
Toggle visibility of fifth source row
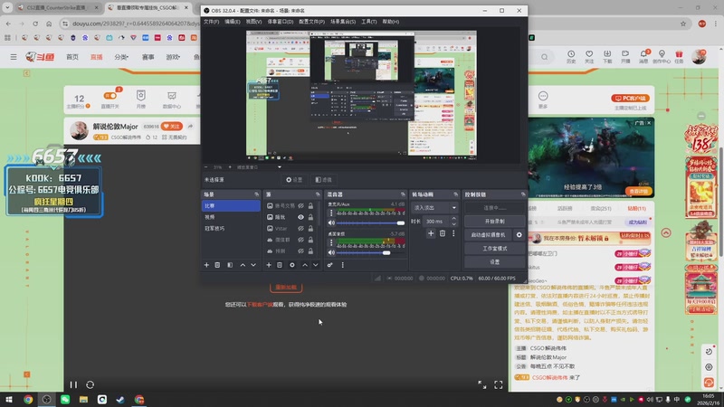(300, 251)
